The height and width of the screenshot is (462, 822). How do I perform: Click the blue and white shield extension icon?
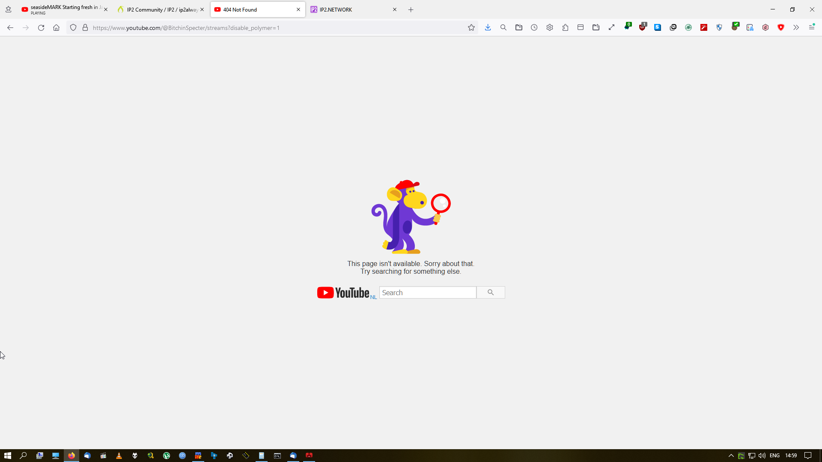[719, 28]
